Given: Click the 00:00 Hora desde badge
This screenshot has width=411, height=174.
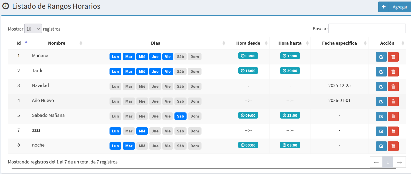Looking at the screenshot, I should (x=248, y=145).
